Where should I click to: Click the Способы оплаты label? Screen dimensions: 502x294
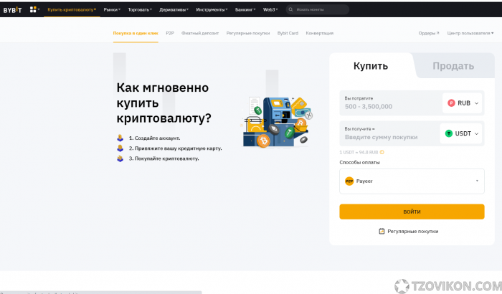359,162
